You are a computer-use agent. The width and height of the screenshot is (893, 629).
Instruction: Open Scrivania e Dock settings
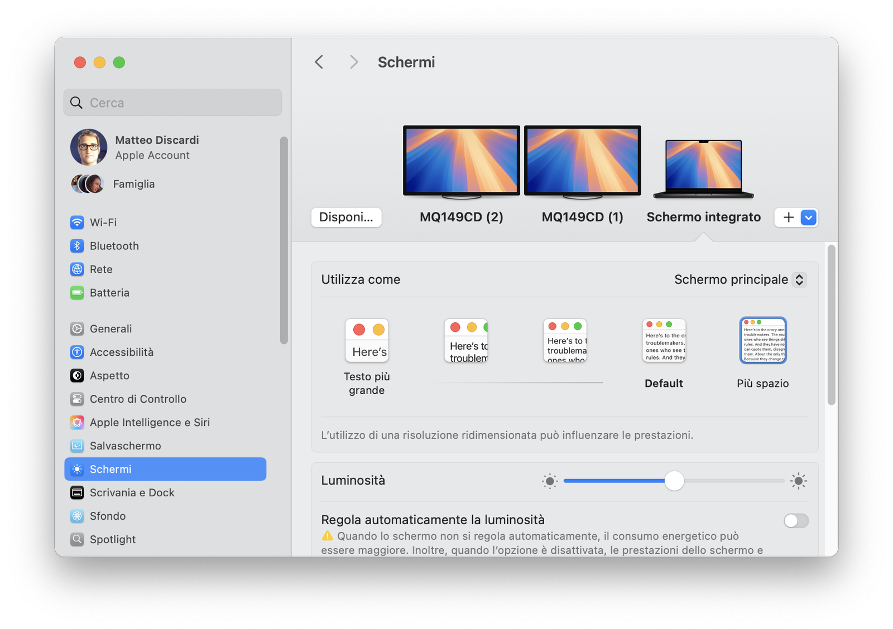pyautogui.click(x=165, y=493)
